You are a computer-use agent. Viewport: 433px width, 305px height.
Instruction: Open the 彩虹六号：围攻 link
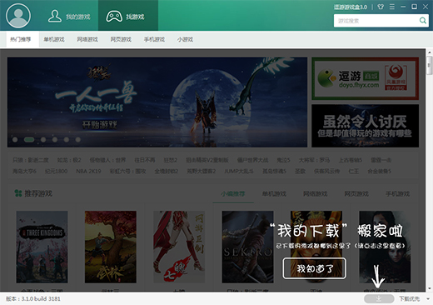[127, 172]
